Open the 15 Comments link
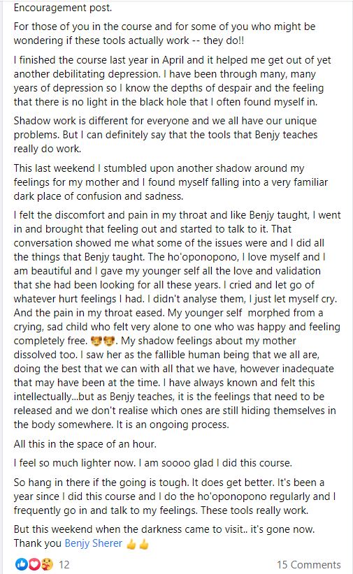 (x=309, y=565)
